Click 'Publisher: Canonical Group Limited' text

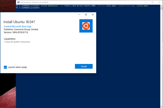coord(21,29)
